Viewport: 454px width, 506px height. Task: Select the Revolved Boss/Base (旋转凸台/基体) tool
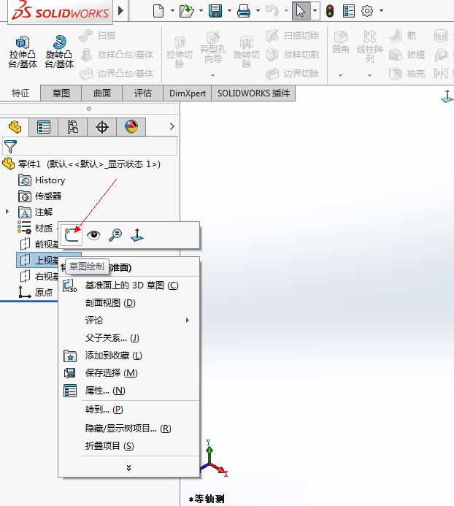(59, 51)
